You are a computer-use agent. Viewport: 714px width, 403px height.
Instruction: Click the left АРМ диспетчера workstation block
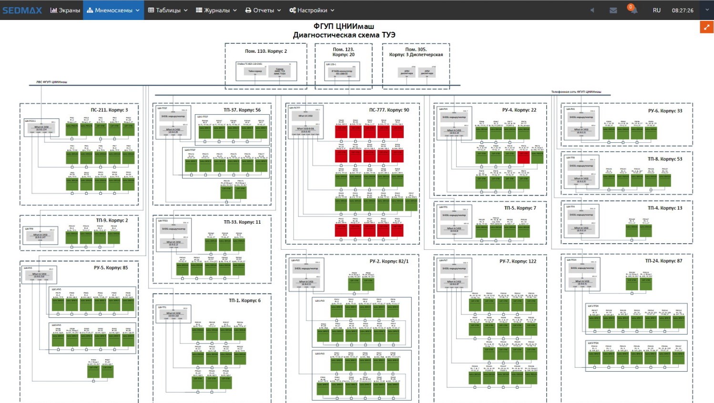(x=407, y=72)
